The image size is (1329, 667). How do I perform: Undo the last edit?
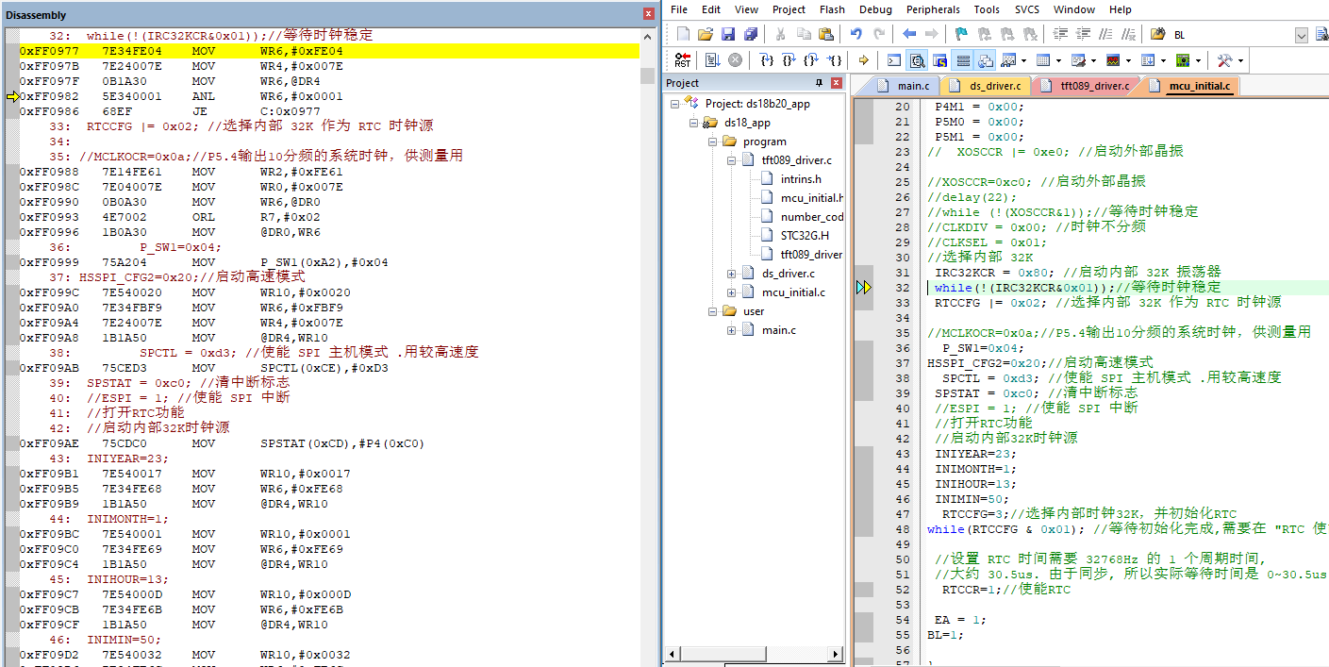[856, 34]
